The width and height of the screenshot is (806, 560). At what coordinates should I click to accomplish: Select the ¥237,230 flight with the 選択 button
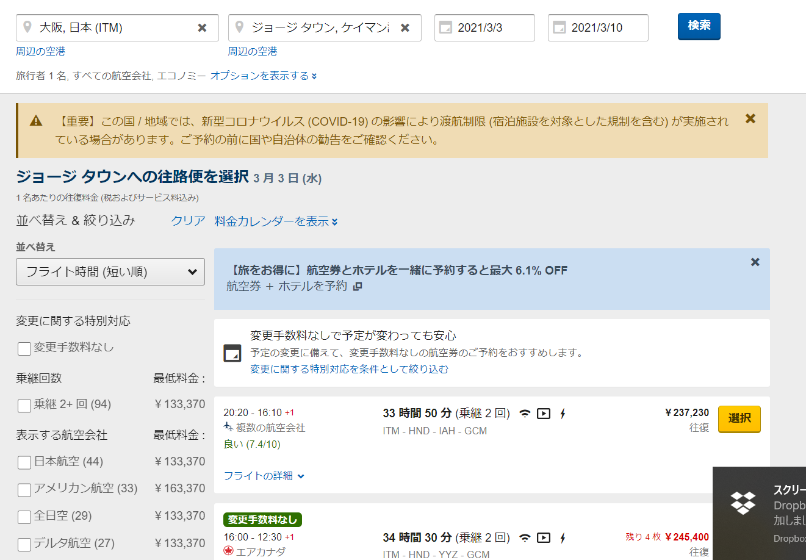point(739,419)
